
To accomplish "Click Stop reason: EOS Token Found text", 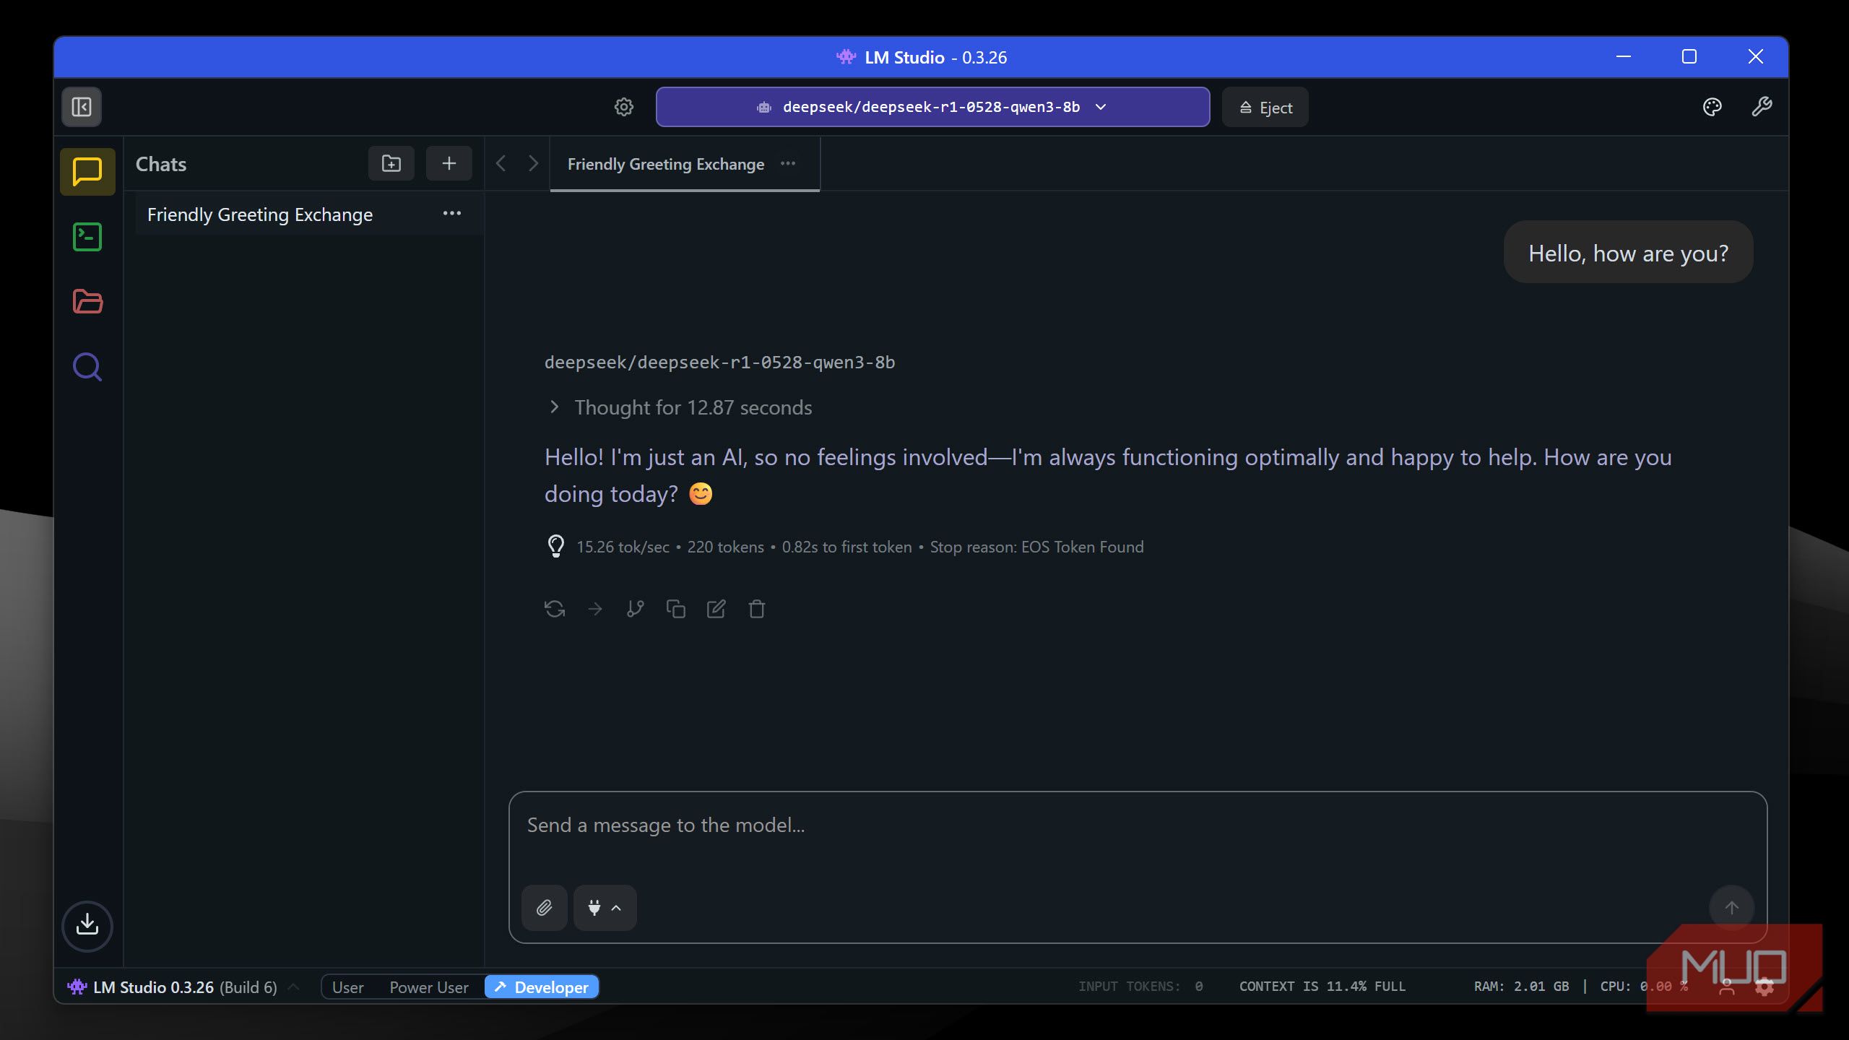I will click(1036, 547).
